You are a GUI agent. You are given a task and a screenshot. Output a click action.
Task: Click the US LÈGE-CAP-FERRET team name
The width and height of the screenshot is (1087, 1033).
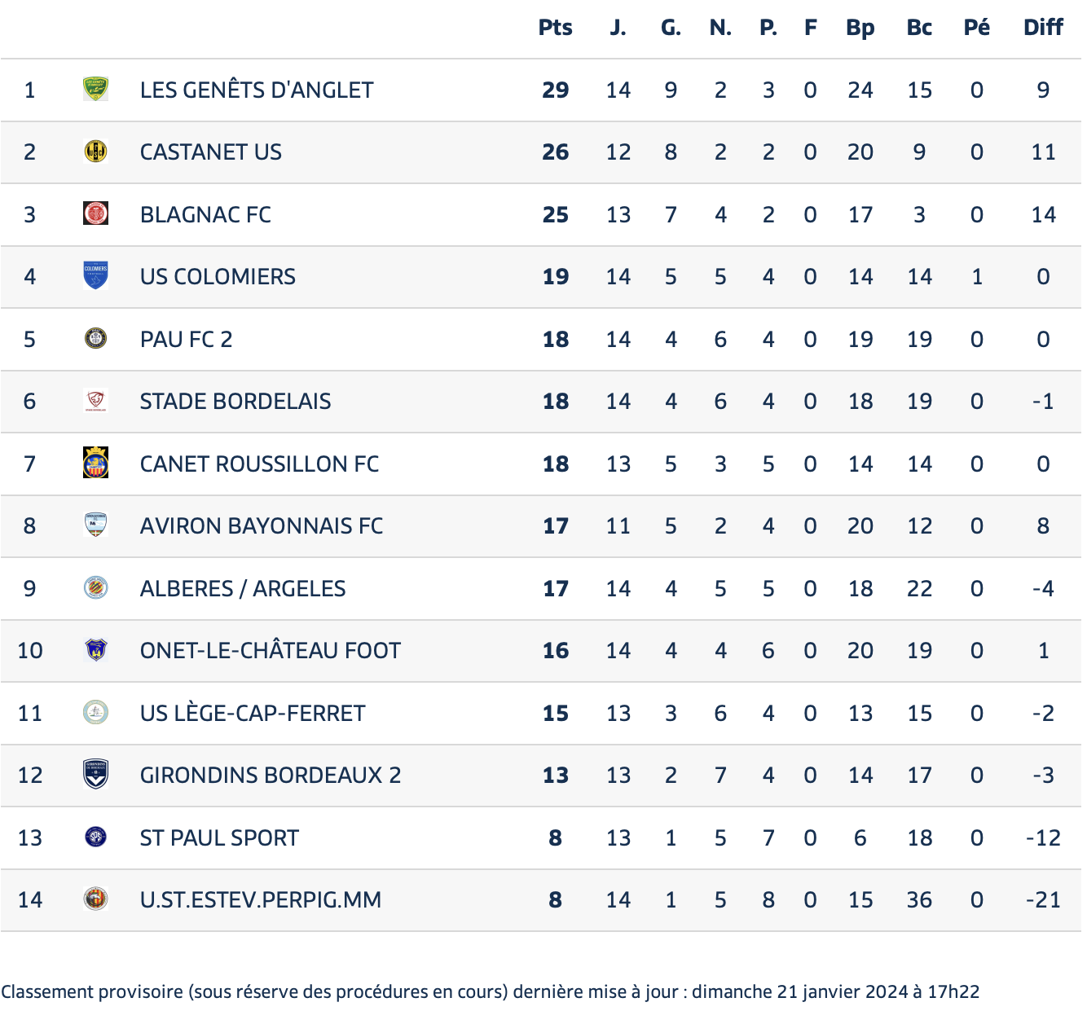coord(253,713)
